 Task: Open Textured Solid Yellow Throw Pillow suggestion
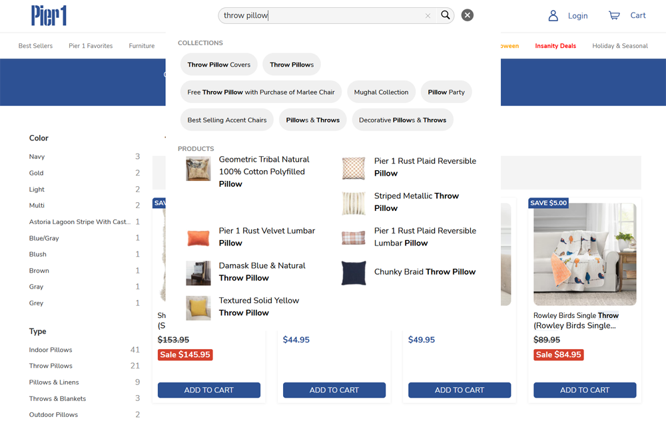point(258,307)
